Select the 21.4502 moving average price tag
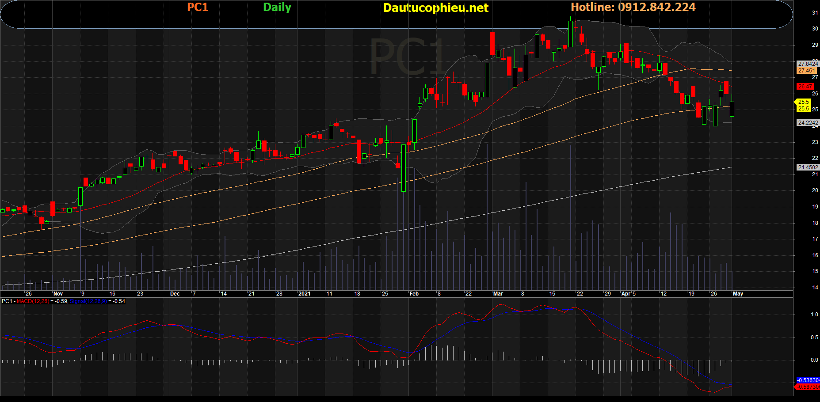This screenshot has width=820, height=402. (x=808, y=167)
